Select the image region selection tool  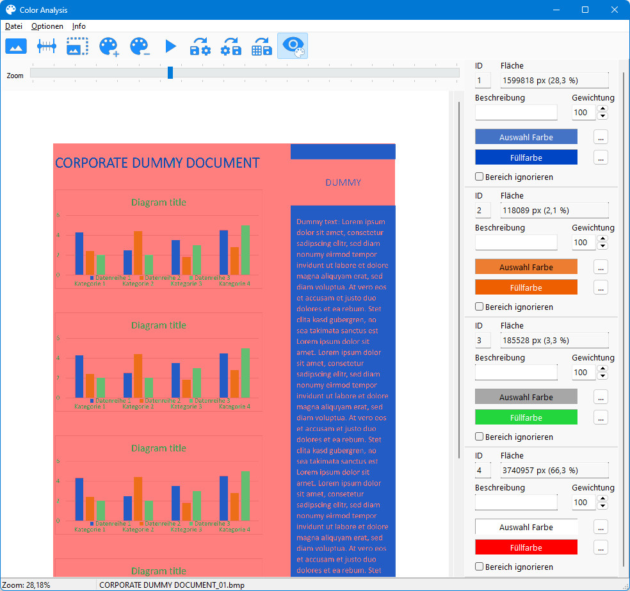77,46
